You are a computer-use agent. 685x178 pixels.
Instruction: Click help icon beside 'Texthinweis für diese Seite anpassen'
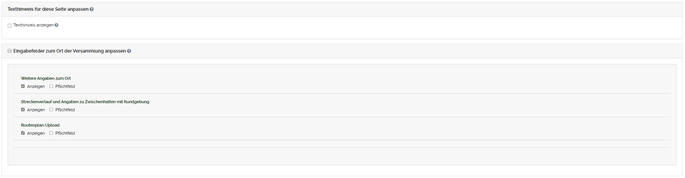tap(91, 9)
